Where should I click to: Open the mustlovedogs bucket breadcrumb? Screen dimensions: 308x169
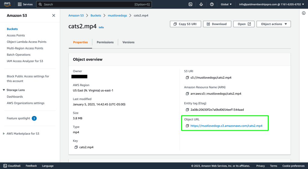(117, 15)
